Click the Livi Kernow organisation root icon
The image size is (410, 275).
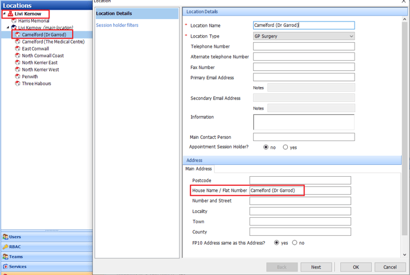tap(10, 14)
